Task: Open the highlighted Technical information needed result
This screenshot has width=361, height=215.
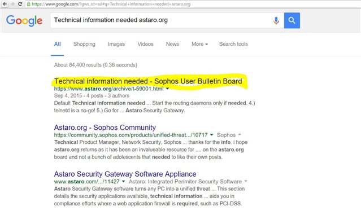Action: (148, 81)
